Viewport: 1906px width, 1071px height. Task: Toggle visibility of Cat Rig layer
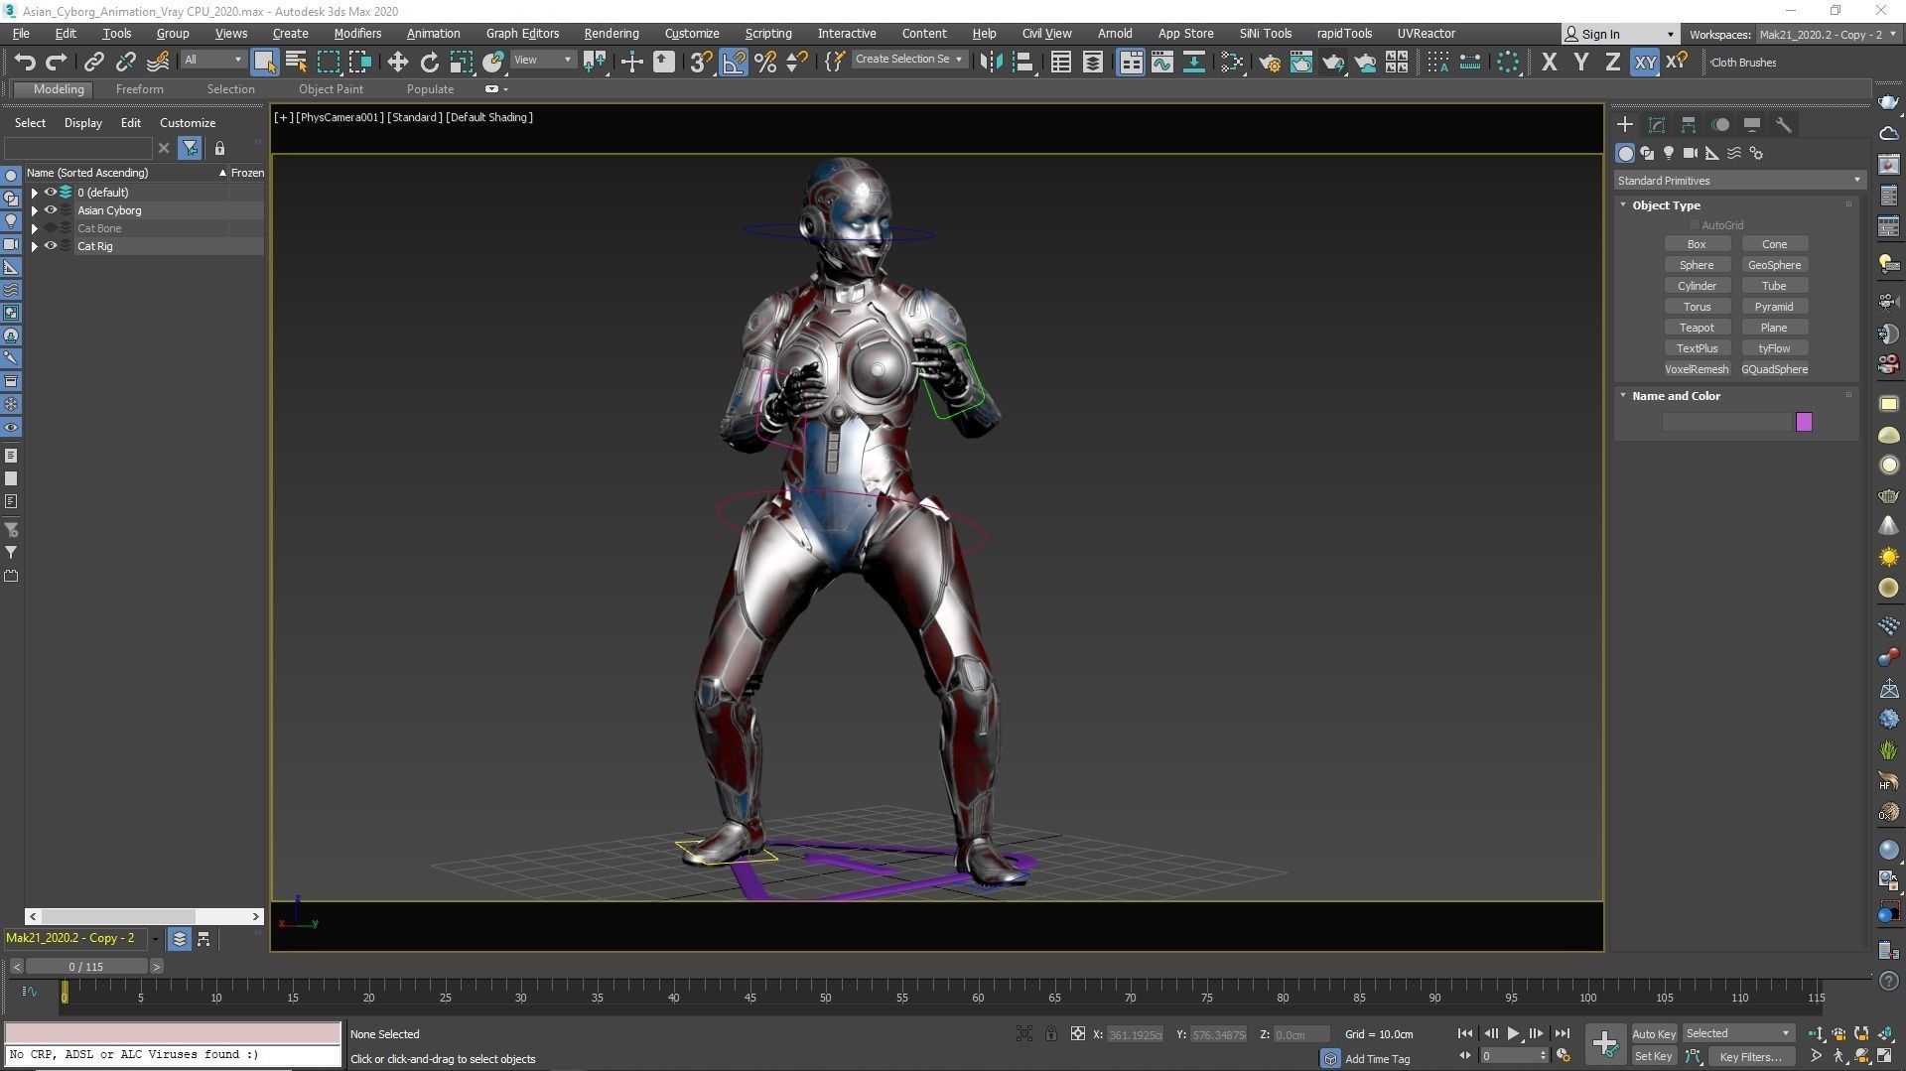(x=50, y=246)
